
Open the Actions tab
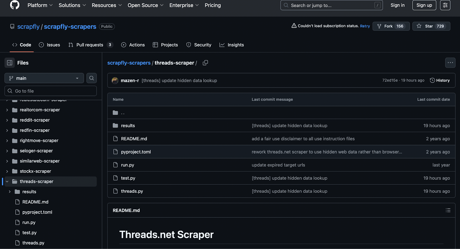tap(133, 45)
